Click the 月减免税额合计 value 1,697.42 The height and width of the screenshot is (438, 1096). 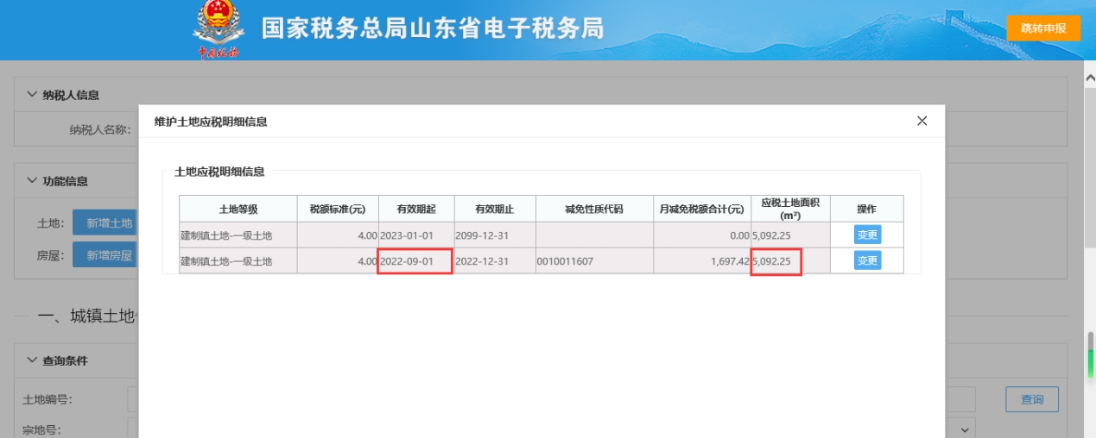pos(701,260)
